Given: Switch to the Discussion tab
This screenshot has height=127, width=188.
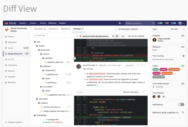Looking at the screenshot, I should pos(40,29).
